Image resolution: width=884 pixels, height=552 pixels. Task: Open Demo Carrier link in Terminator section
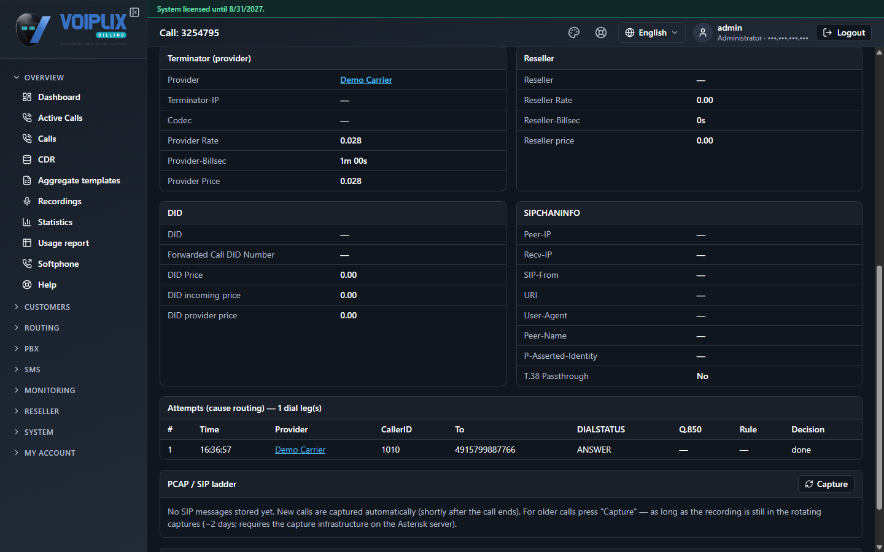366,80
